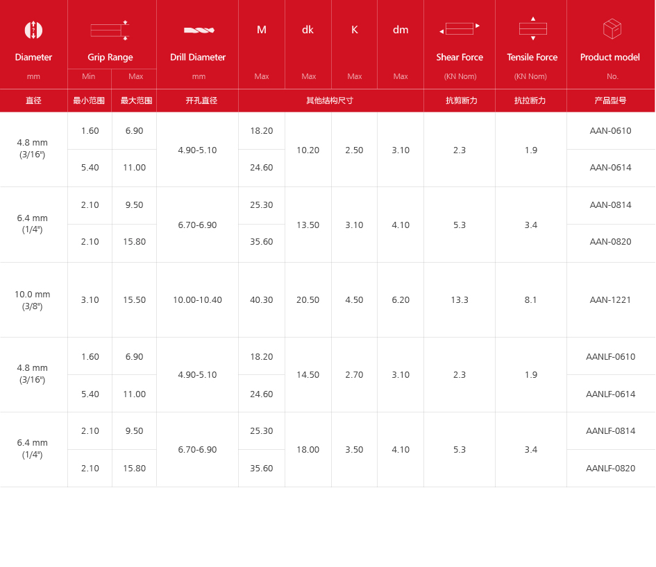Click the drill bit icon above Drill Diameter
This screenshot has height=567, width=656.
tap(199, 30)
